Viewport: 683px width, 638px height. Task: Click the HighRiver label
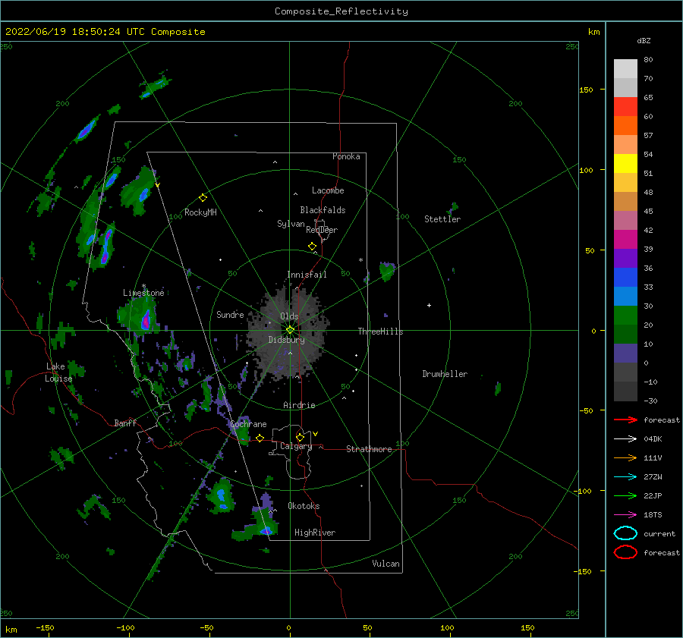click(x=314, y=533)
